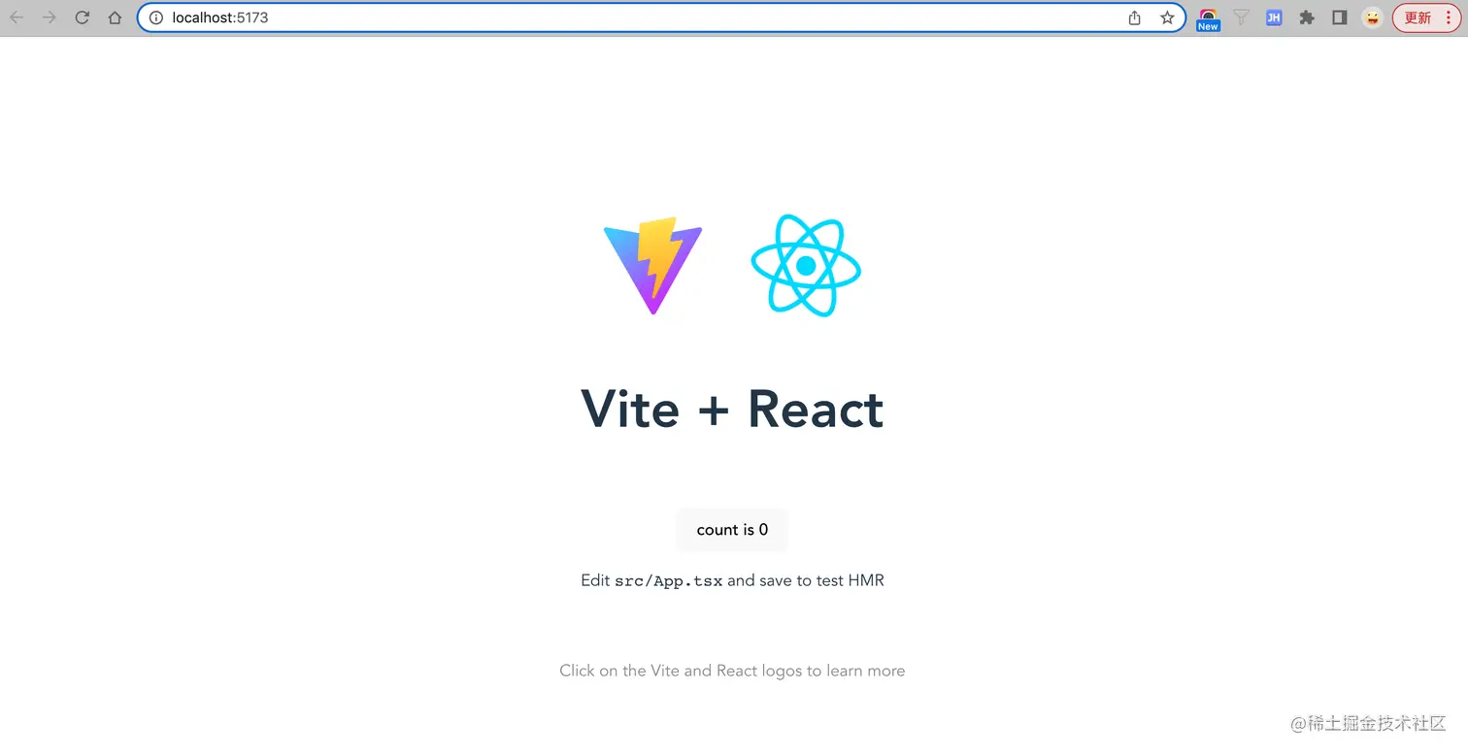Viewport: 1468px width, 755px height.
Task: Click the localhost:5173 address bar
Action: click(x=661, y=17)
